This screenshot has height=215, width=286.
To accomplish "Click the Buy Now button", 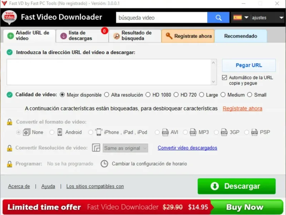I will (x=246, y=207).
